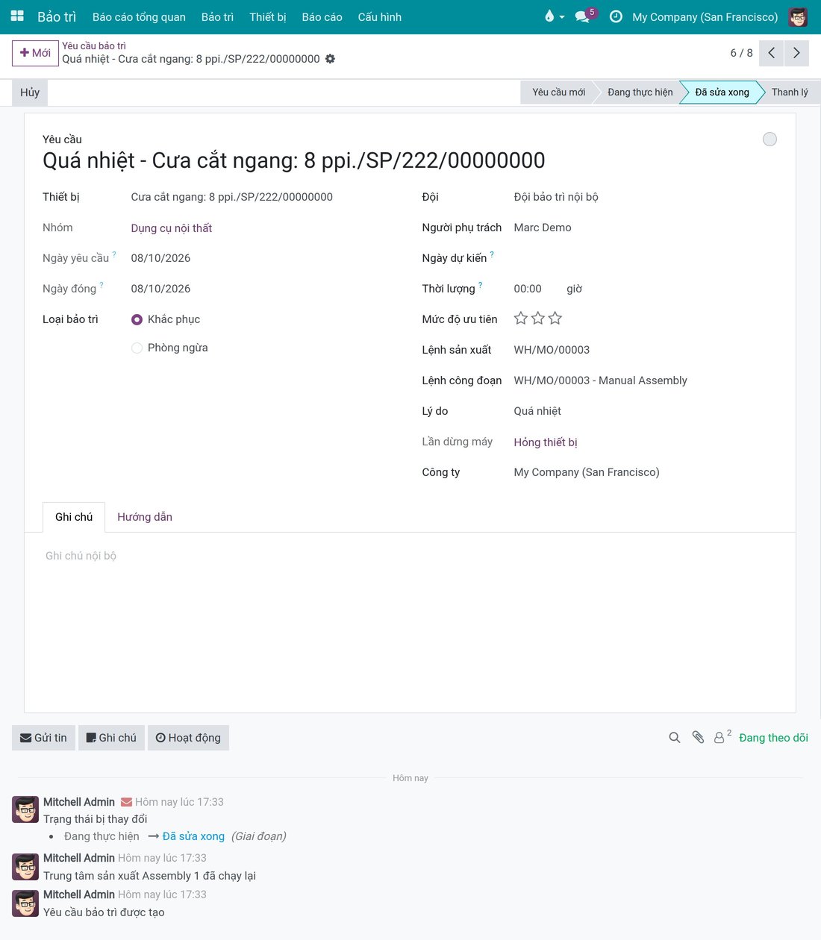This screenshot has width=821, height=940.
Task: Open the clock activities icon
Action: click(616, 16)
